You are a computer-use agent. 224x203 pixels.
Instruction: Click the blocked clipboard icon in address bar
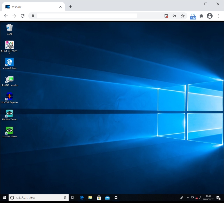[166, 16]
